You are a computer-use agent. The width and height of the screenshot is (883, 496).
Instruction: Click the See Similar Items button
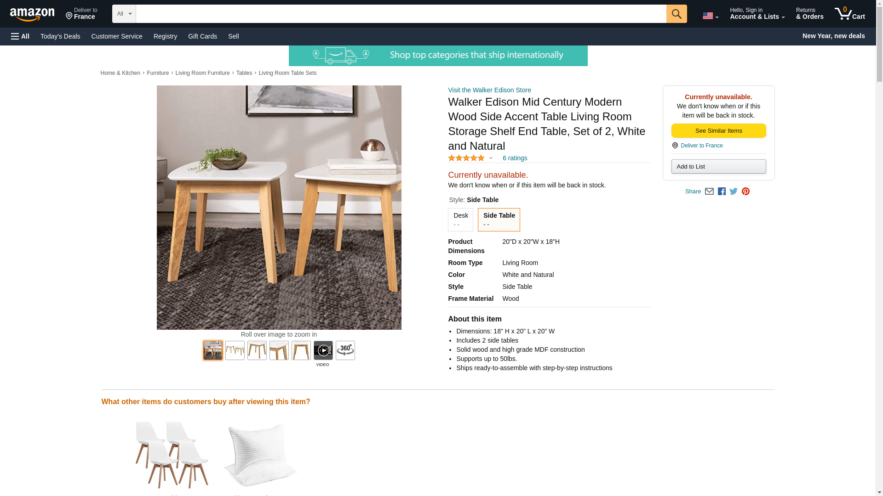click(718, 131)
